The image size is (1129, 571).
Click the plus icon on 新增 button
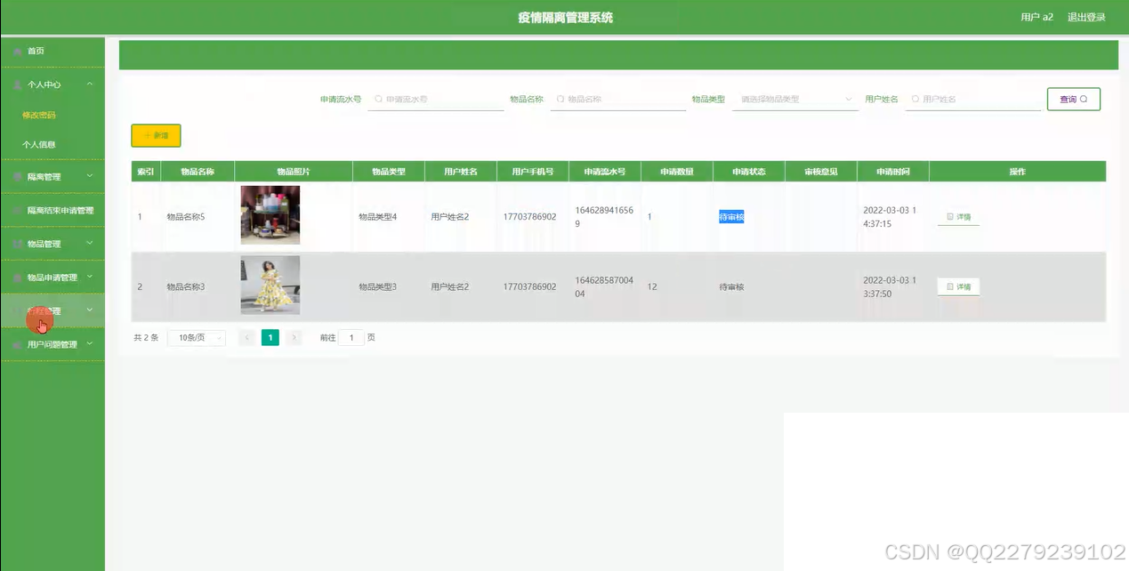coord(145,134)
